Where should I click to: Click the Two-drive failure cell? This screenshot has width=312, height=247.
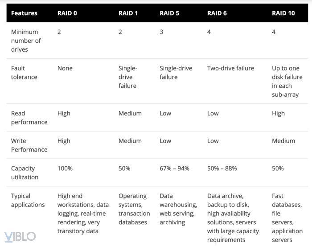(230, 68)
